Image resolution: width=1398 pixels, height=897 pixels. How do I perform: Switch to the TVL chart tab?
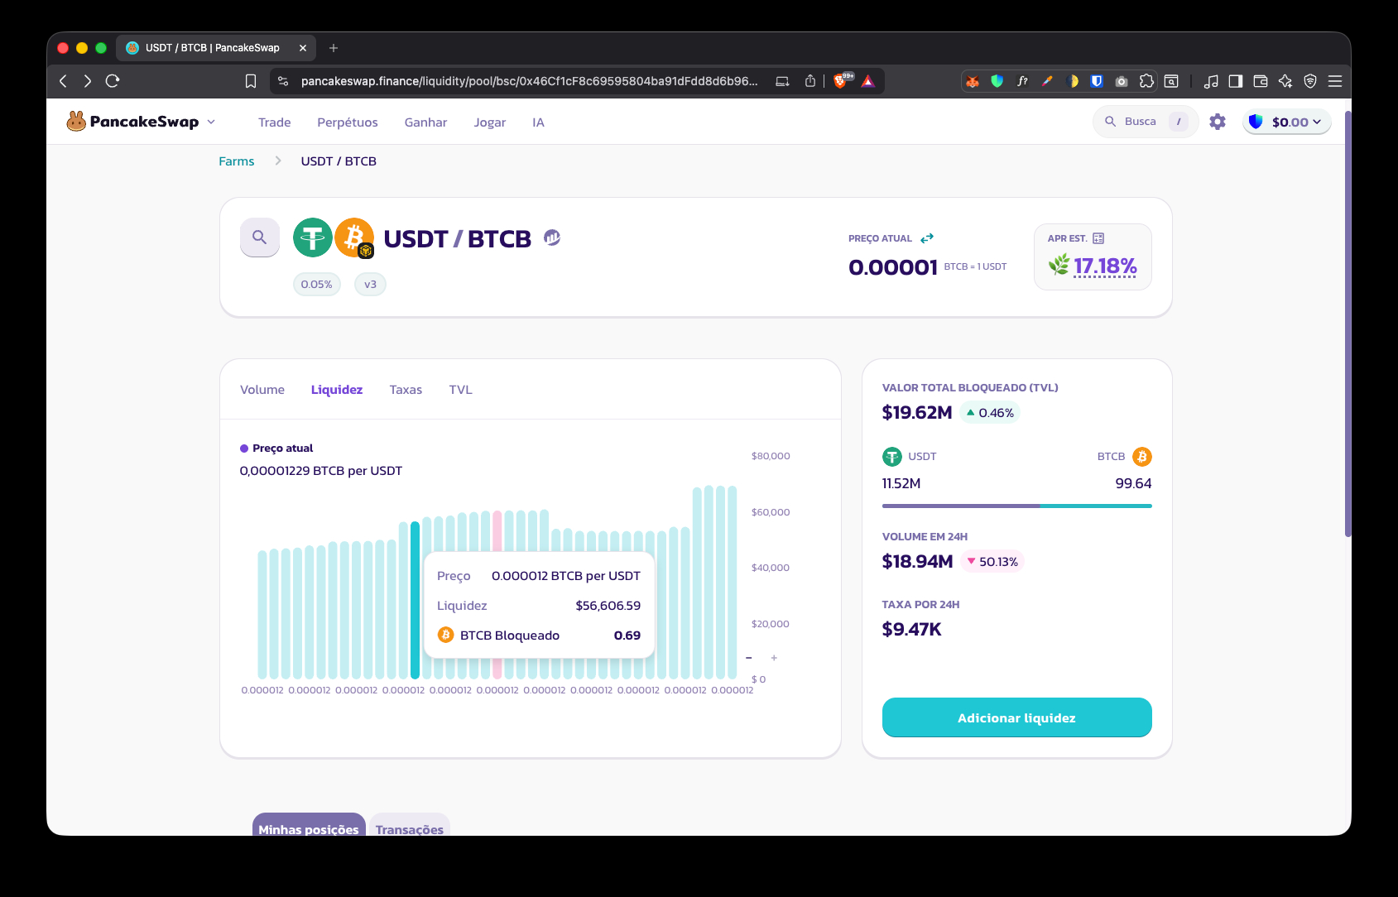(x=461, y=390)
